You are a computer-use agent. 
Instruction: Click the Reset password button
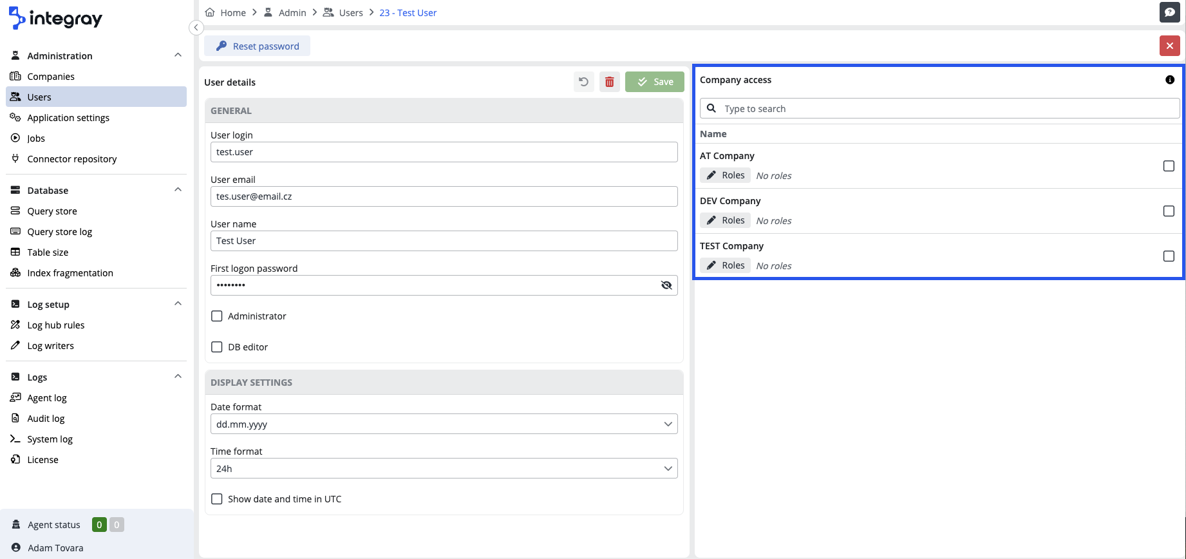coord(258,46)
